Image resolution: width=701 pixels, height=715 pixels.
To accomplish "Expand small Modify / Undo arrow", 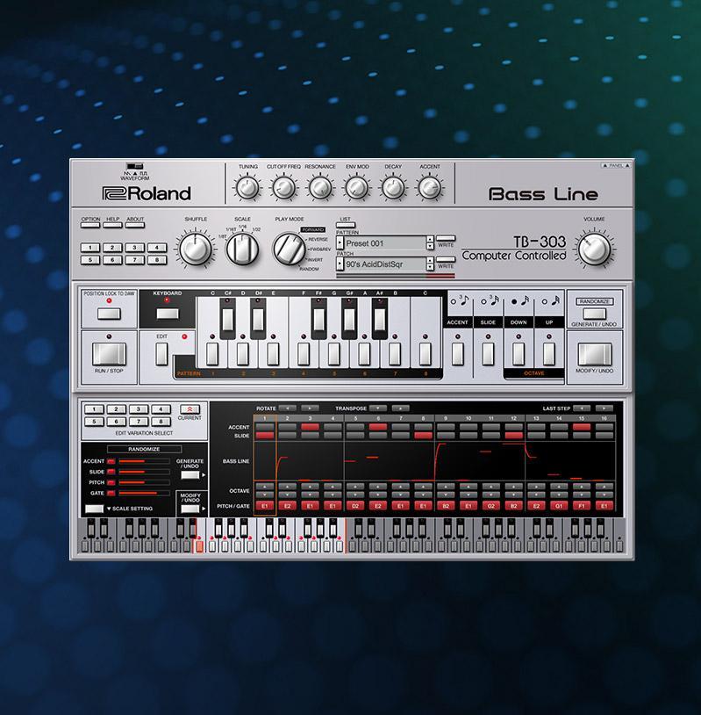I will (204, 509).
